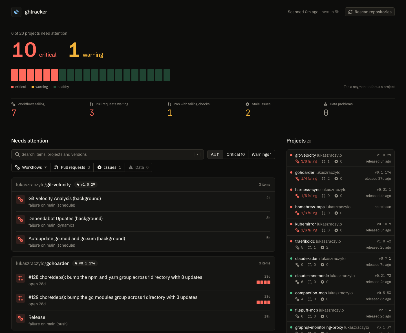Click workflow icon for Git Velocity Analysis
This screenshot has height=333, width=406.
(x=21, y=200)
